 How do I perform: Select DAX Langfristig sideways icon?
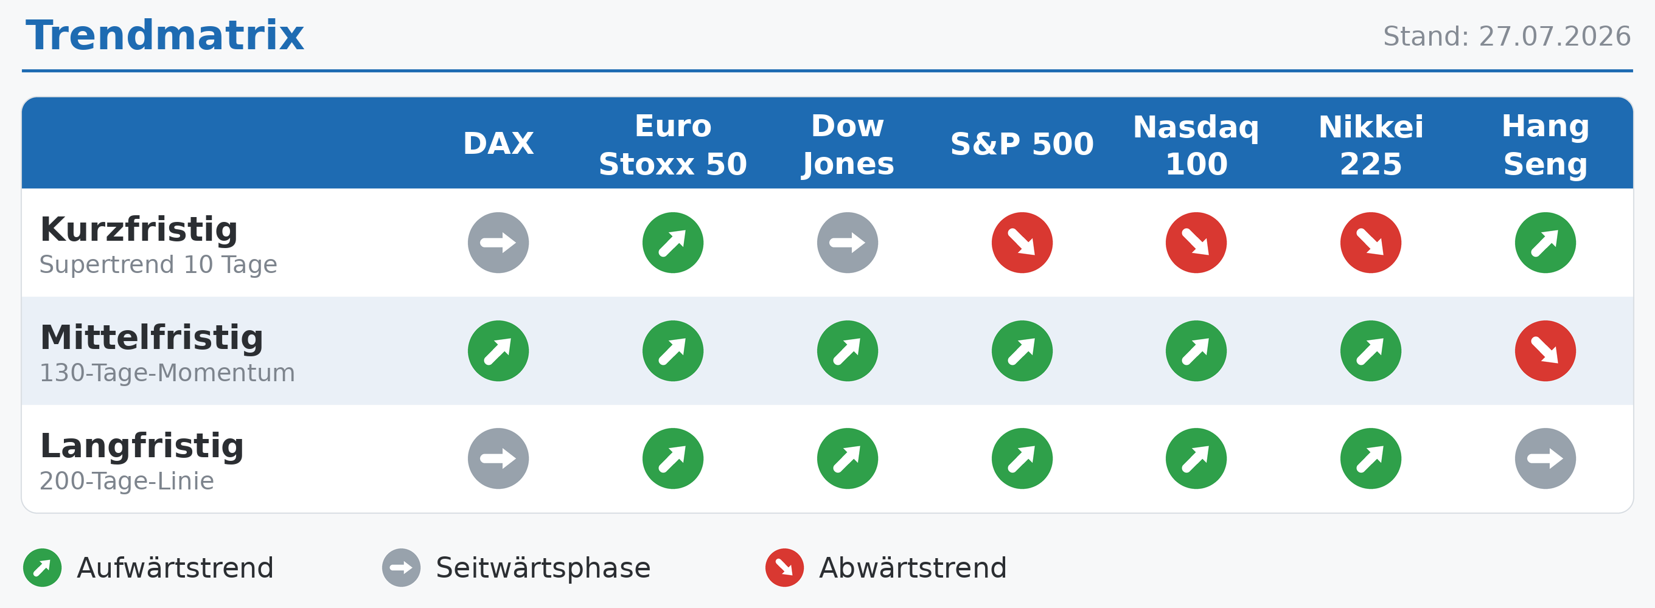coord(498,458)
